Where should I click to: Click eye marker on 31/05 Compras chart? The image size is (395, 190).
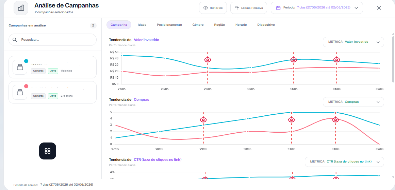[x=292, y=120]
